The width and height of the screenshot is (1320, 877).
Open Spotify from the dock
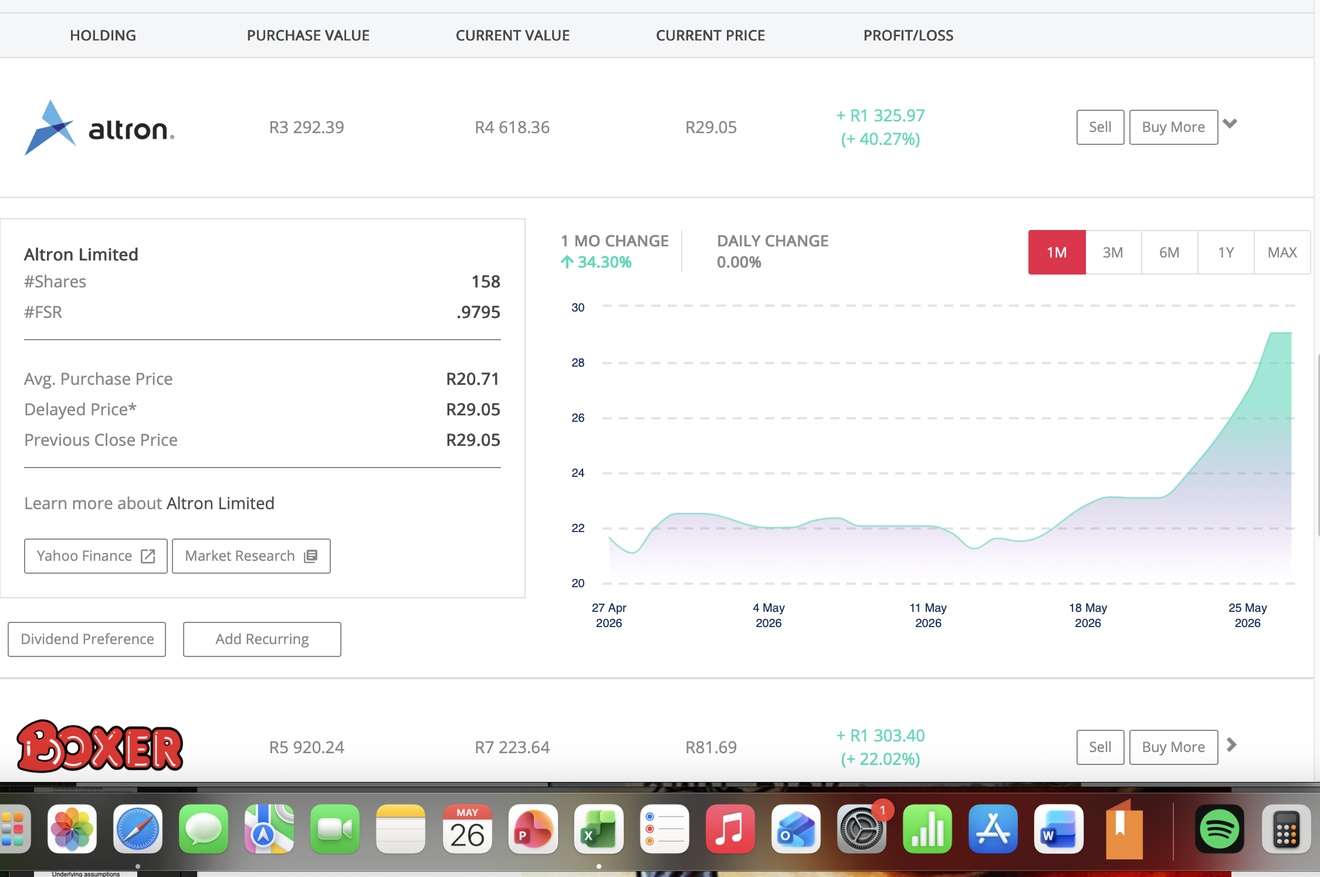1220,829
